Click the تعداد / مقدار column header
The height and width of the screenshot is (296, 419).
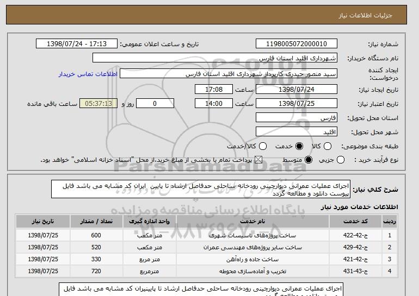click(96, 222)
